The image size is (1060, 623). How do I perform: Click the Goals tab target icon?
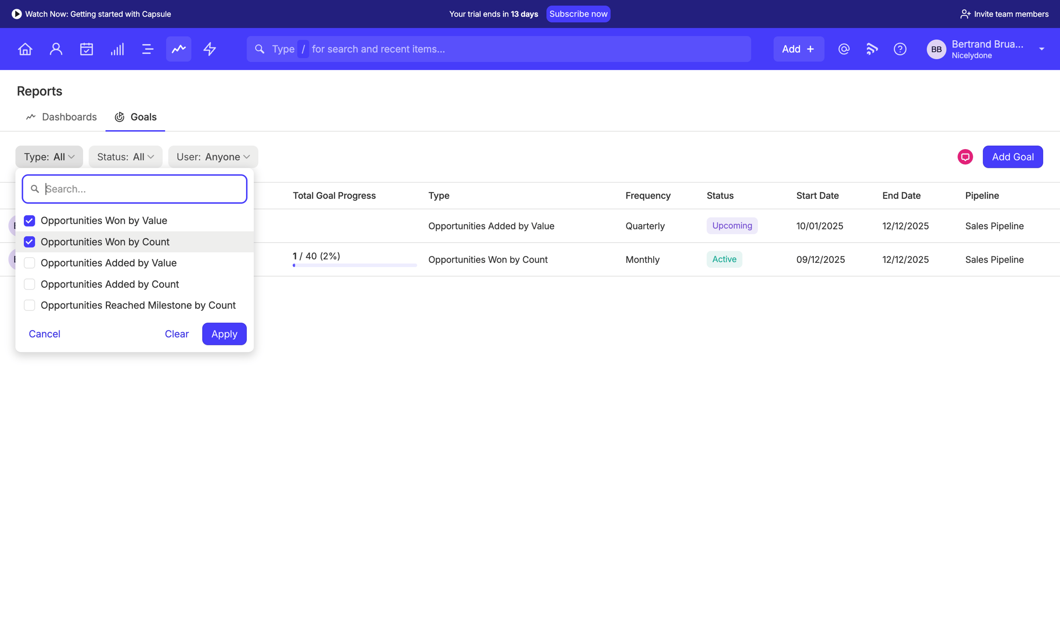tap(119, 117)
